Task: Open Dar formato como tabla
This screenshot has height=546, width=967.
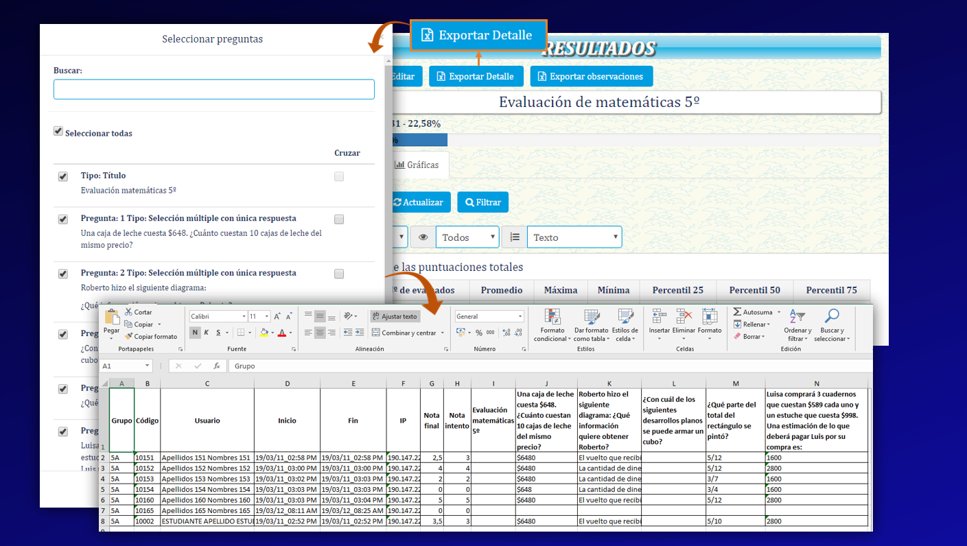Action: [x=592, y=325]
